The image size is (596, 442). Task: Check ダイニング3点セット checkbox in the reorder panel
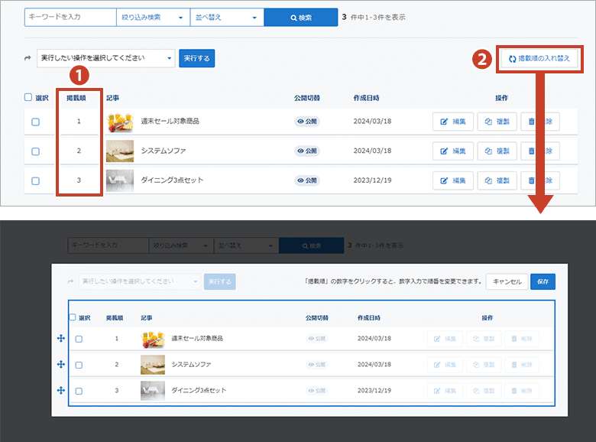coord(79,391)
